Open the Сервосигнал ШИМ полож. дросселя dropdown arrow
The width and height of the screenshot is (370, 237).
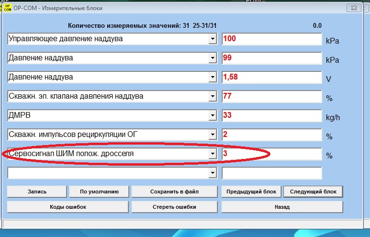213,154
